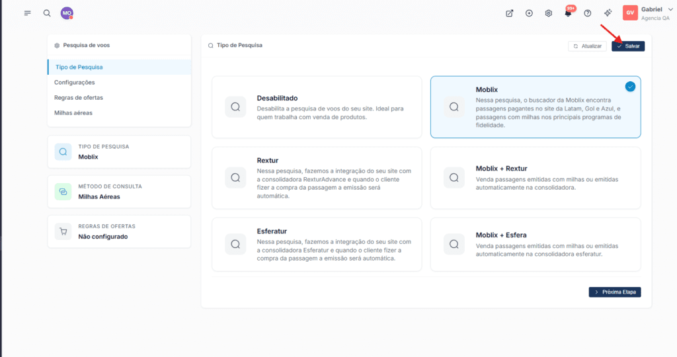Open Configurações in the sidebar
This screenshot has width=677, height=357.
click(119, 83)
